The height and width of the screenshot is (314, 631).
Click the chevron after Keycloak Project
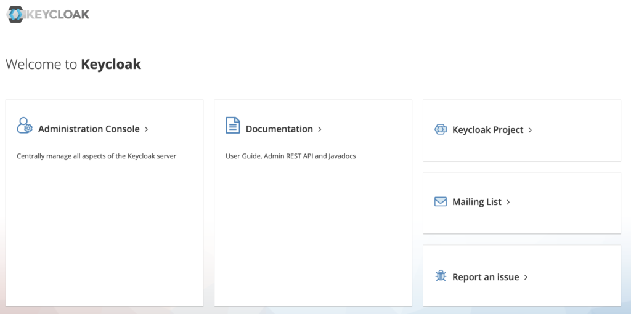point(530,131)
